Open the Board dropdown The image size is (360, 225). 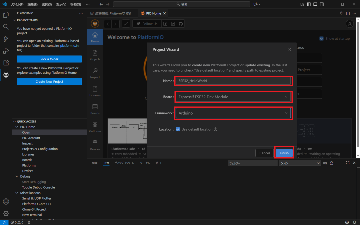233,97
